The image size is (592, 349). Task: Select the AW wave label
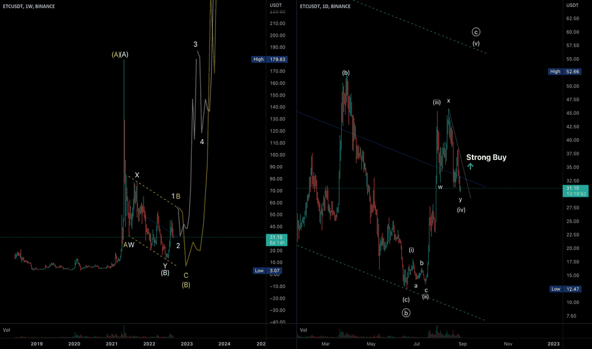pyautogui.click(x=129, y=245)
